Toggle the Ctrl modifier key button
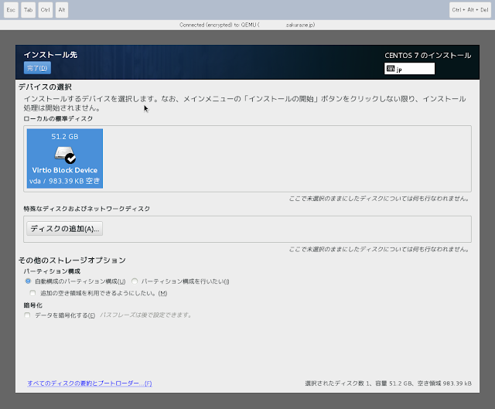This screenshot has height=409, width=495. pos(45,10)
